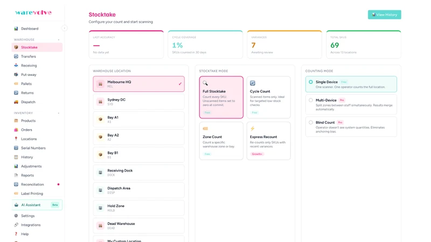Click the Adjustments chart icon

tap(16, 166)
